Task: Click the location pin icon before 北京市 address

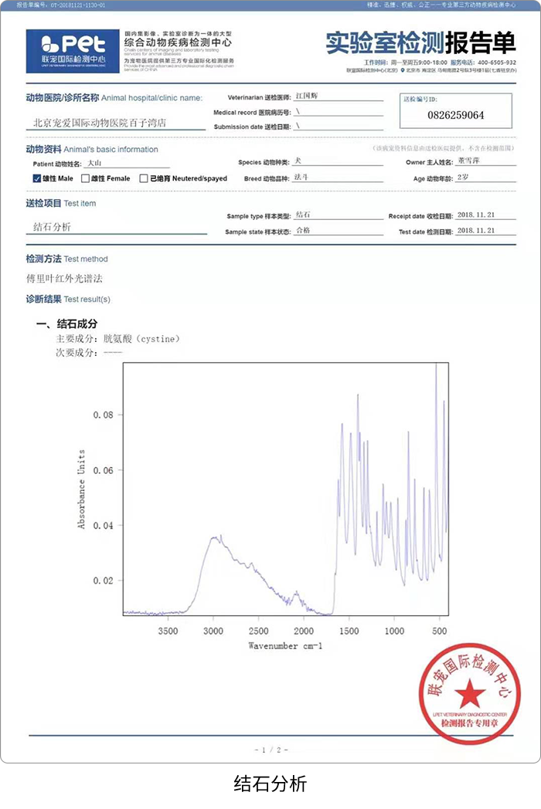Action: coord(403,70)
